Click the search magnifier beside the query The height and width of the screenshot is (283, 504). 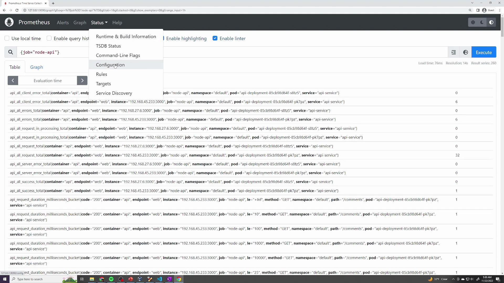tap(10, 52)
